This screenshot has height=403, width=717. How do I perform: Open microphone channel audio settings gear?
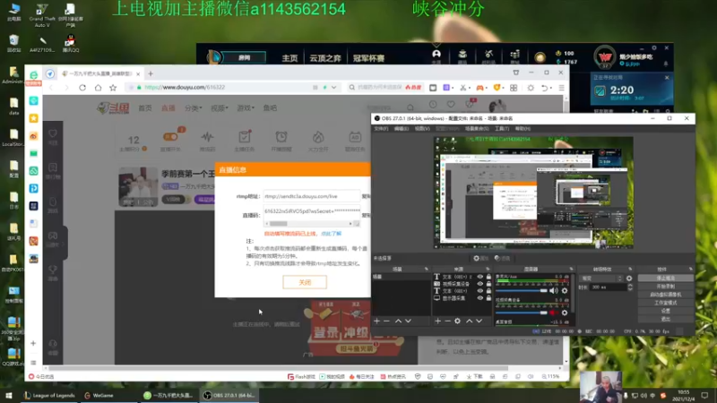pyautogui.click(x=565, y=290)
